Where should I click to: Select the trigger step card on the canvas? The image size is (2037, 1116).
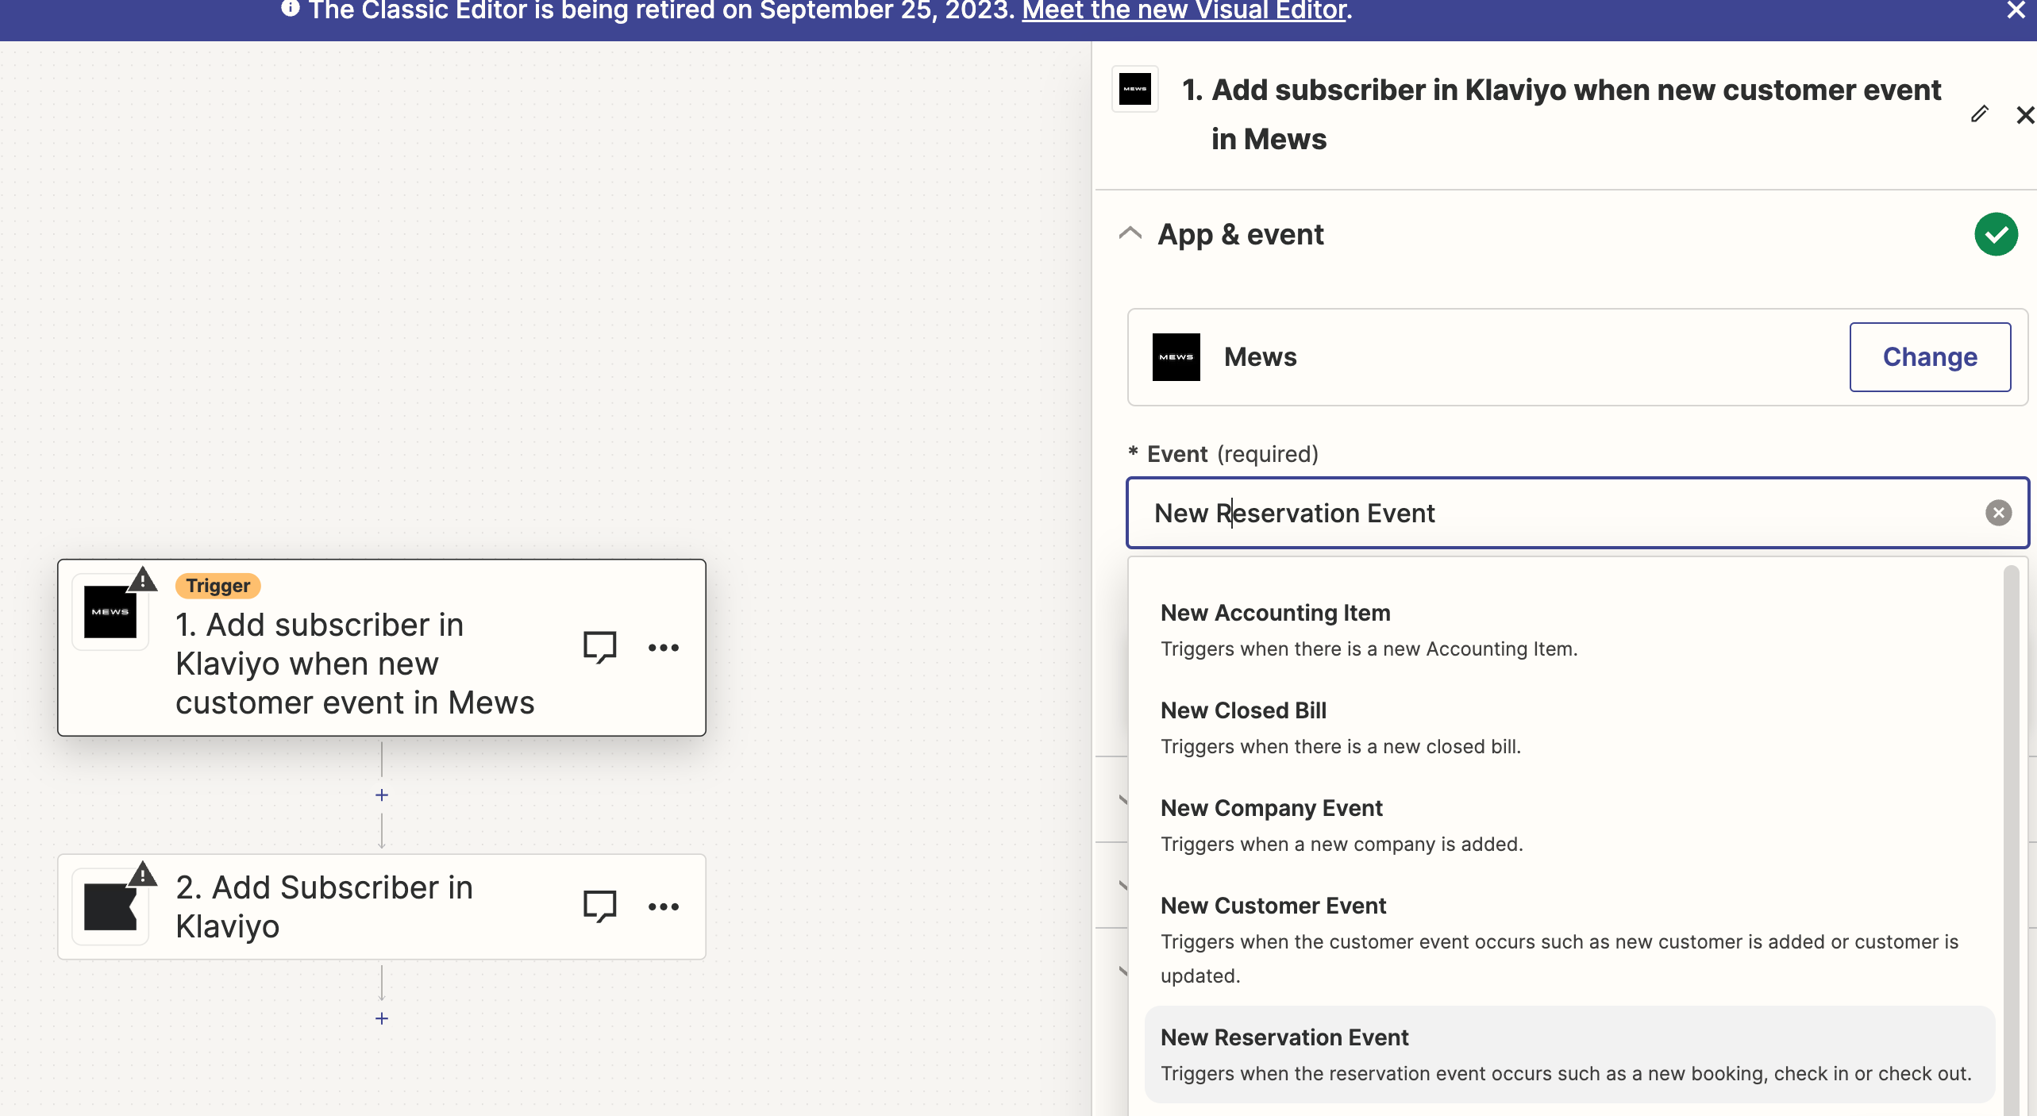382,648
